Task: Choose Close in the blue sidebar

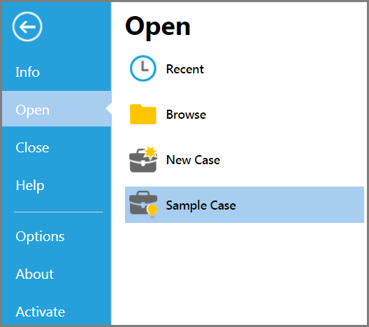Action: (32, 147)
